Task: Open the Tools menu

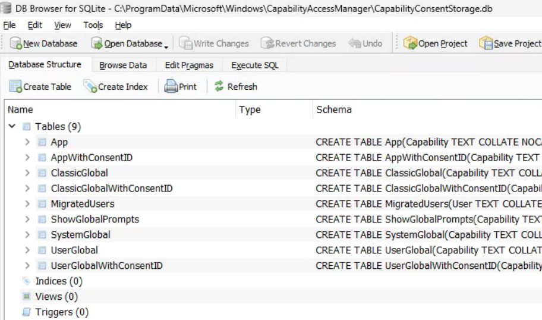Action: coord(93,25)
